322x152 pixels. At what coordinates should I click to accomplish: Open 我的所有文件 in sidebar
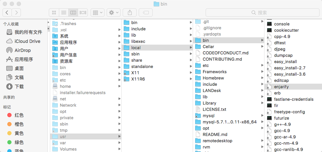coord(24,32)
